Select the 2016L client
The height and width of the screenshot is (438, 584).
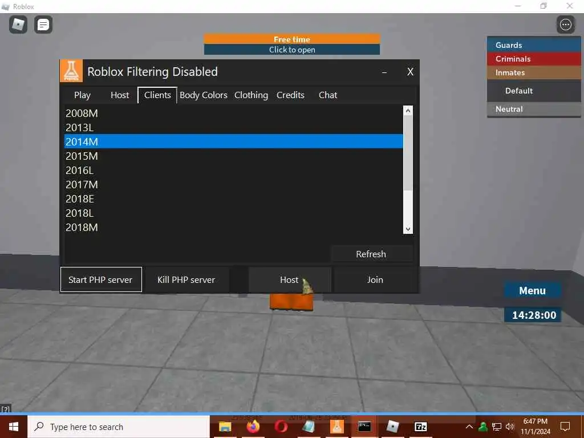pos(233,170)
